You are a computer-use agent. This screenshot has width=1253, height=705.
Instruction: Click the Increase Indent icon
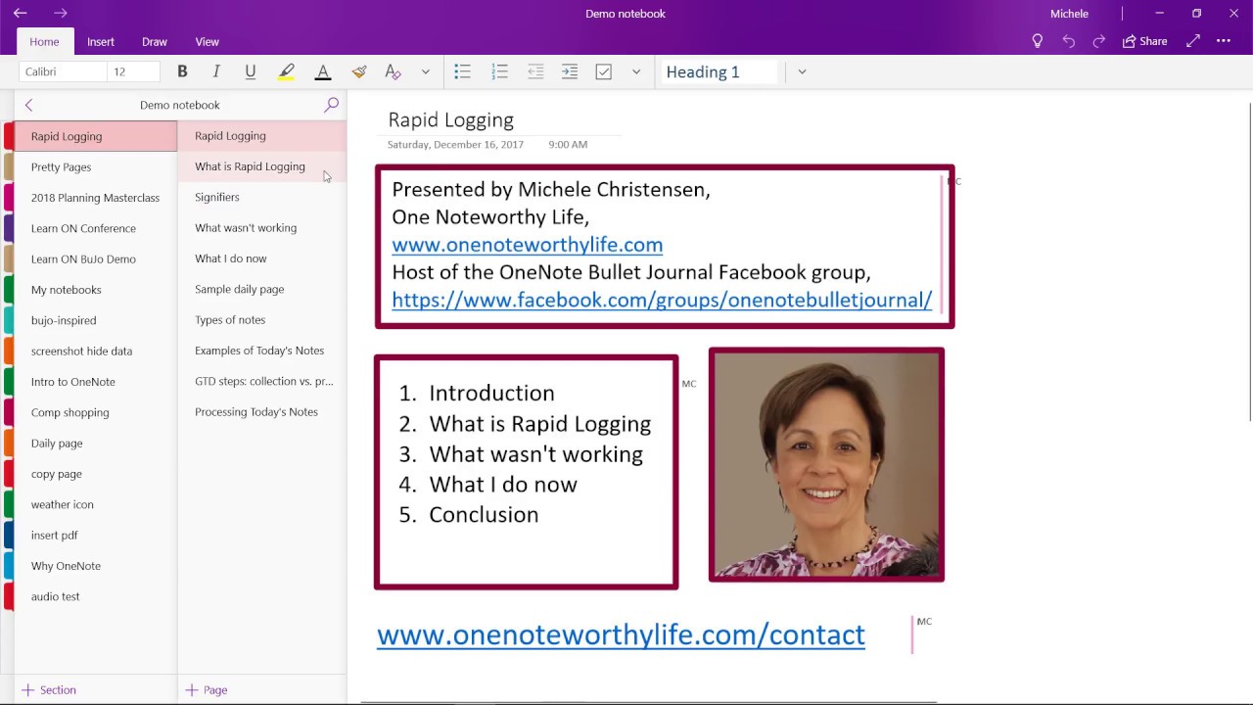(570, 71)
